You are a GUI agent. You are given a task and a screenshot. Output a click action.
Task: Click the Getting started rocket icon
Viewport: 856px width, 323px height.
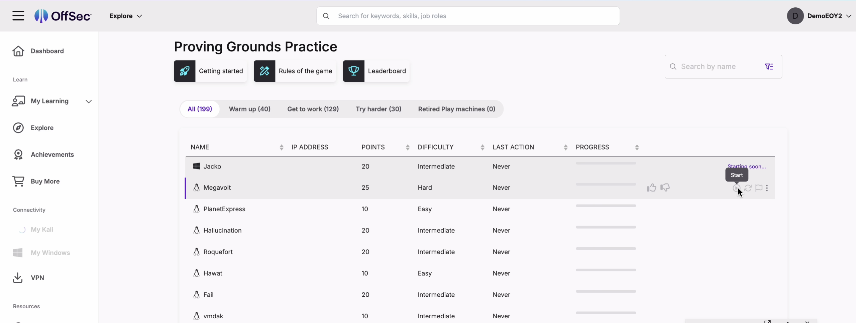point(185,71)
